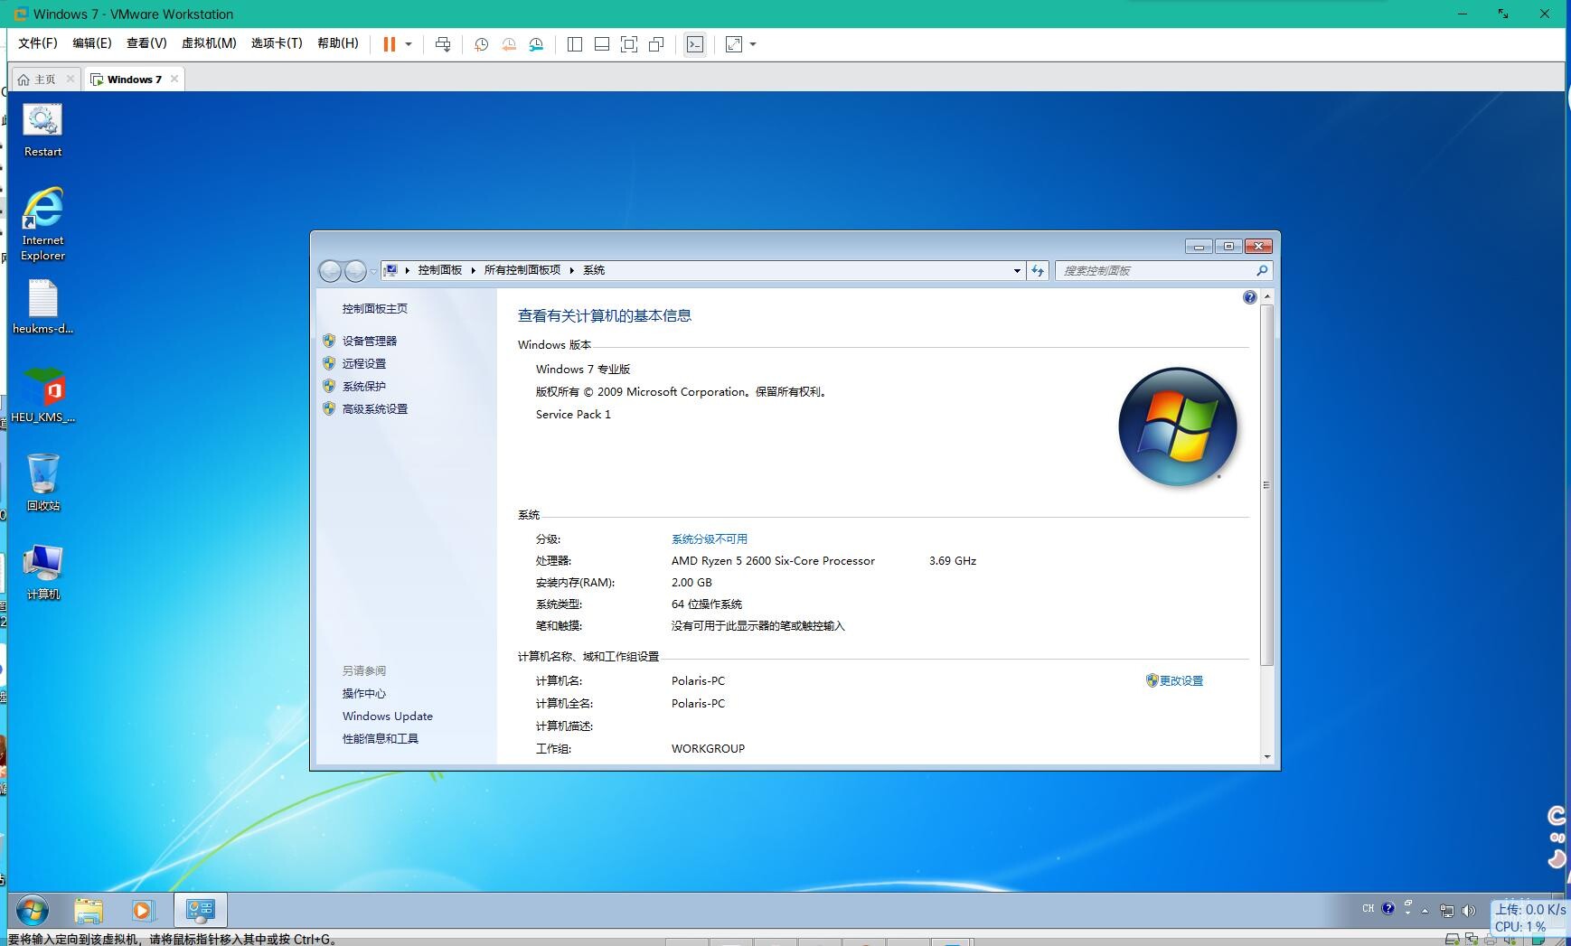
Task: Open 设备管理器 from the left panel
Action: pyautogui.click(x=369, y=341)
